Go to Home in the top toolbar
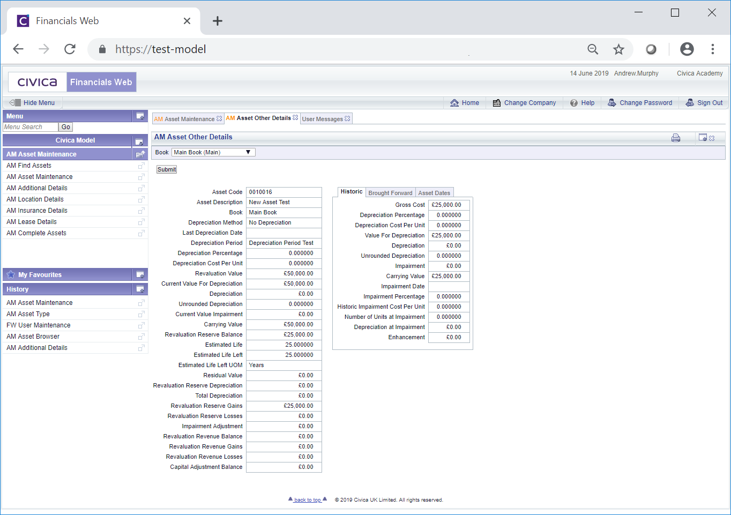Viewport: 731px width, 515px height. point(465,103)
